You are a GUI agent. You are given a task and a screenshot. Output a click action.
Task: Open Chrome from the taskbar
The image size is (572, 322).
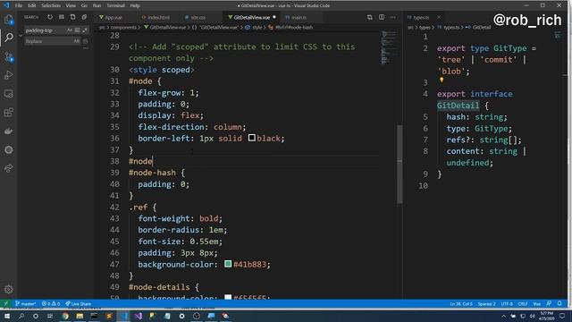pyautogui.click(x=65, y=316)
